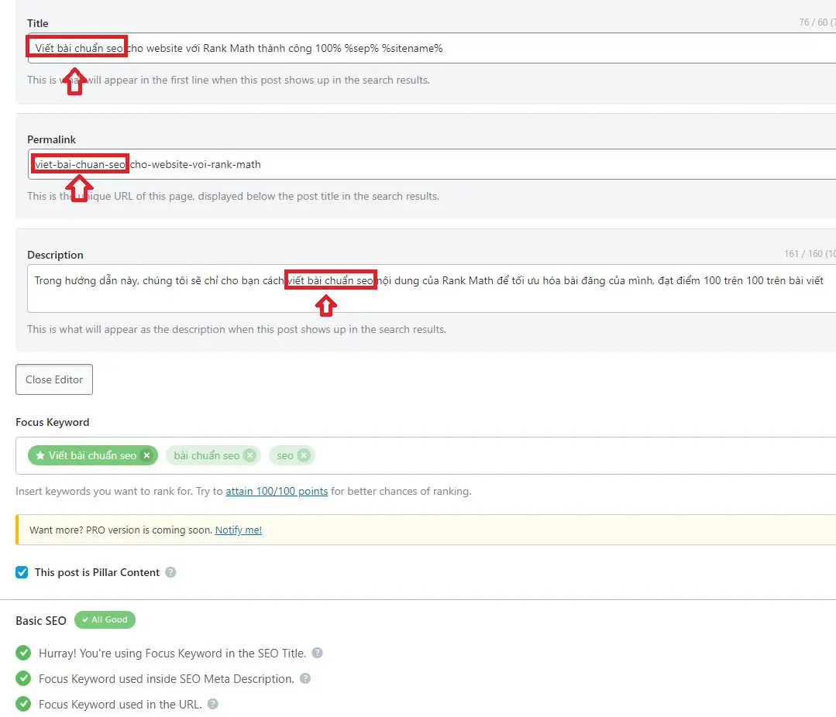The image size is (836, 717).
Task: Open help icon next to Pillar Content
Action: click(x=170, y=572)
